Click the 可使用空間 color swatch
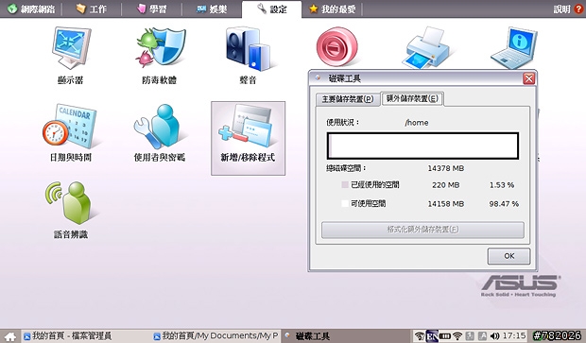The height and width of the screenshot is (343, 586). pyautogui.click(x=345, y=203)
